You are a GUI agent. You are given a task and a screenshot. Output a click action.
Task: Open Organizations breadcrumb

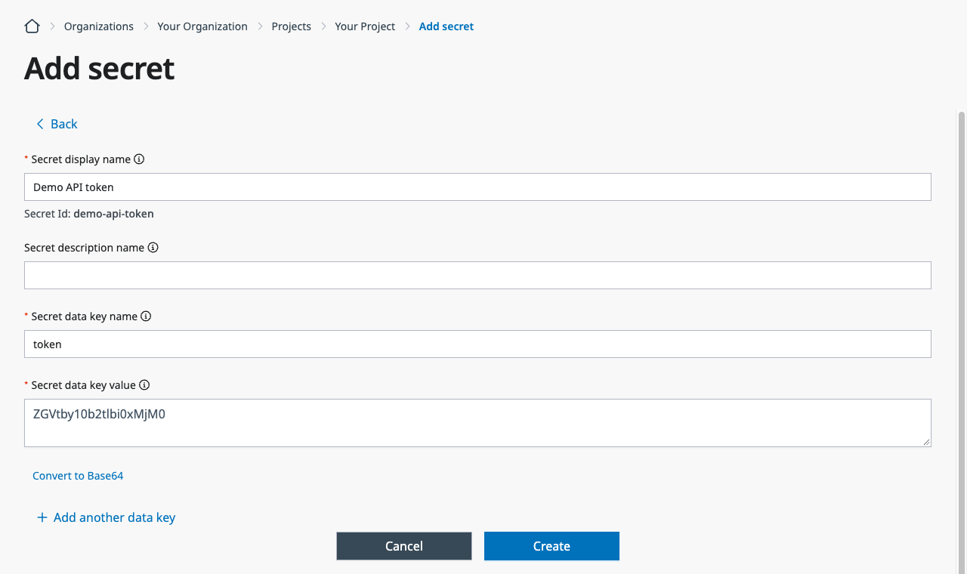[99, 26]
